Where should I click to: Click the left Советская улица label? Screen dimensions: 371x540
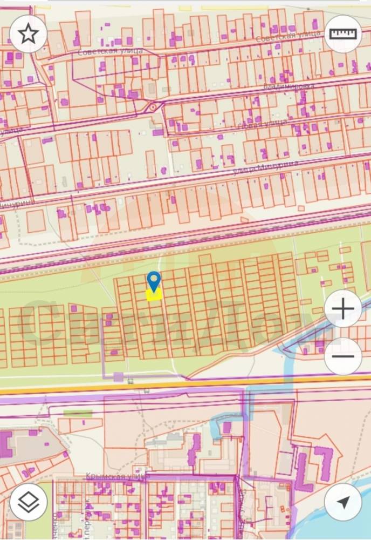[x=111, y=52]
